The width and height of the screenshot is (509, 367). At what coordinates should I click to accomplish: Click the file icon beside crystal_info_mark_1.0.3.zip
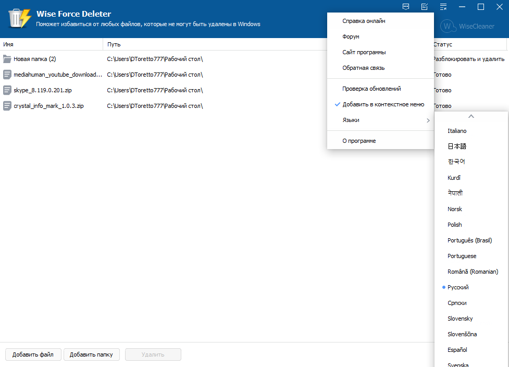tap(7, 105)
